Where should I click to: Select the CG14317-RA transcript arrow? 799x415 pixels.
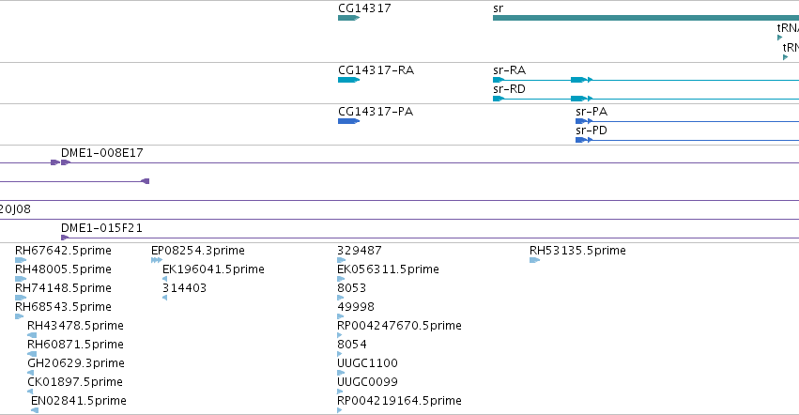click(348, 80)
